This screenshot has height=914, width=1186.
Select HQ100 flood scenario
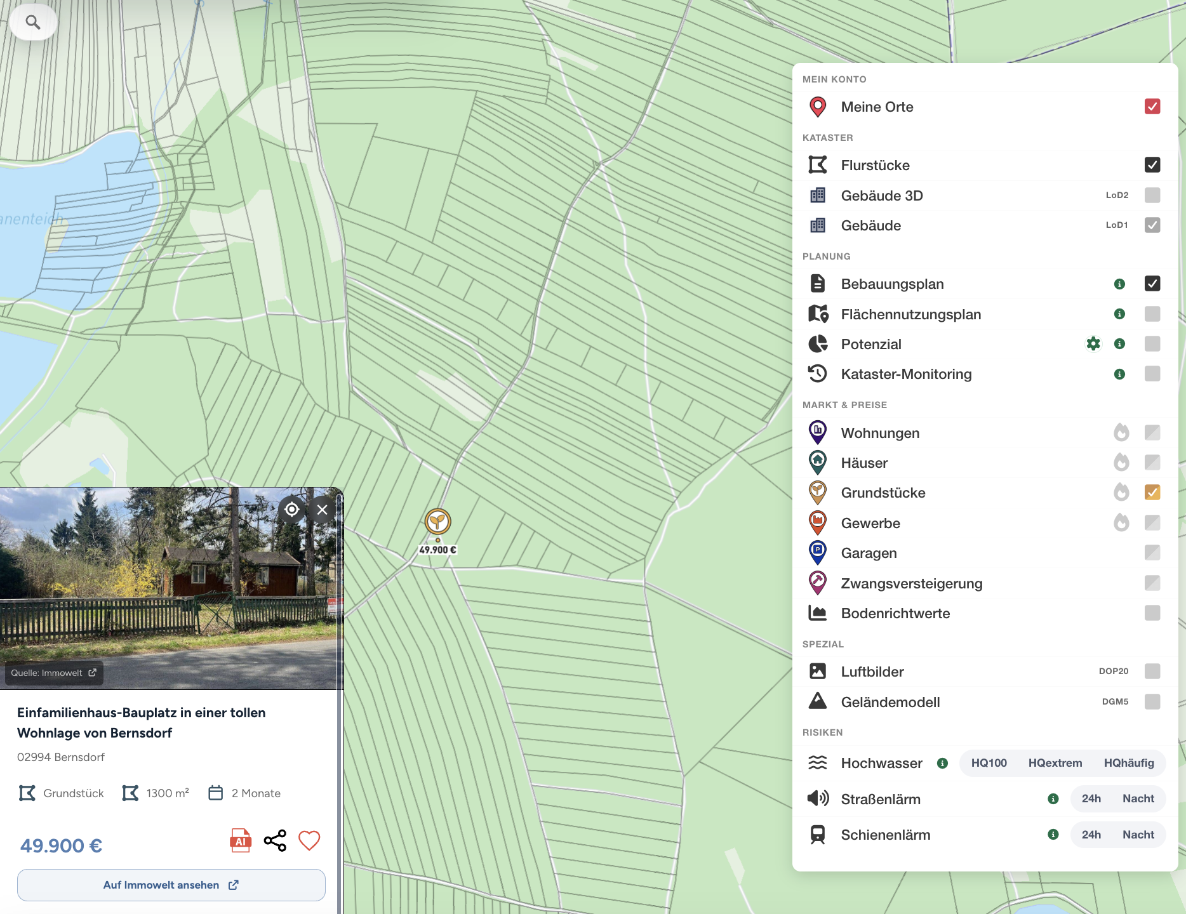[x=989, y=763]
